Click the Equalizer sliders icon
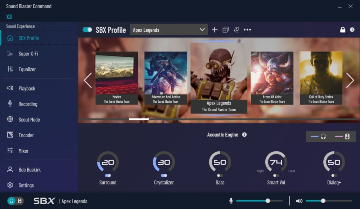 (10, 69)
